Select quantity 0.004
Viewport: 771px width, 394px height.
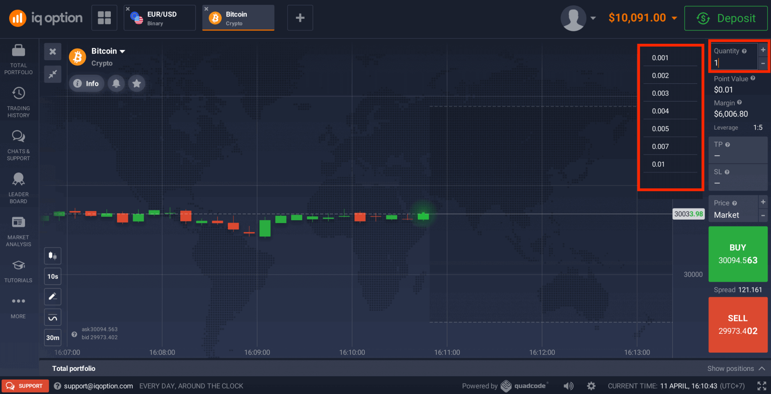[670, 111]
